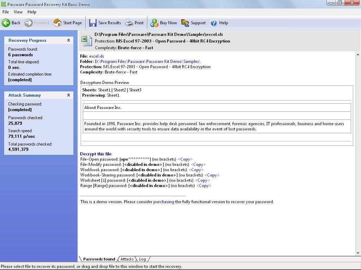Click the grayed Forward arrow icon
361x270 pixels.
[29, 23]
